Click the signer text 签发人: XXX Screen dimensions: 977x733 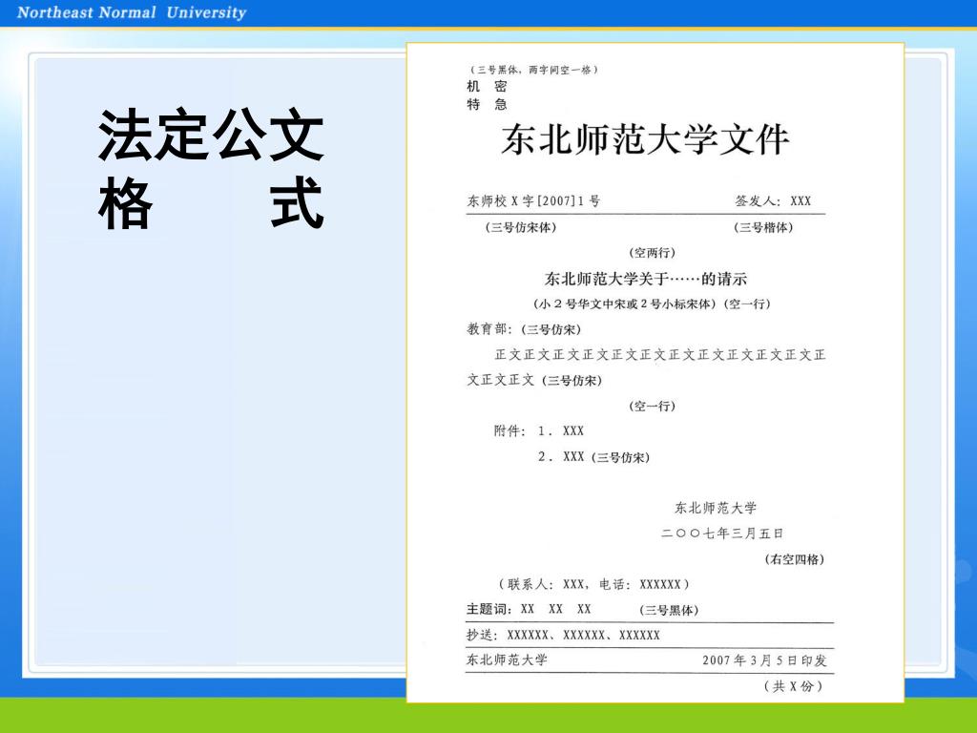point(773,200)
